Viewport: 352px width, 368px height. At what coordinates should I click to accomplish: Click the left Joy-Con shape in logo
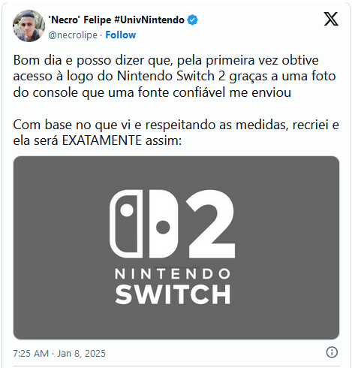coord(126,224)
